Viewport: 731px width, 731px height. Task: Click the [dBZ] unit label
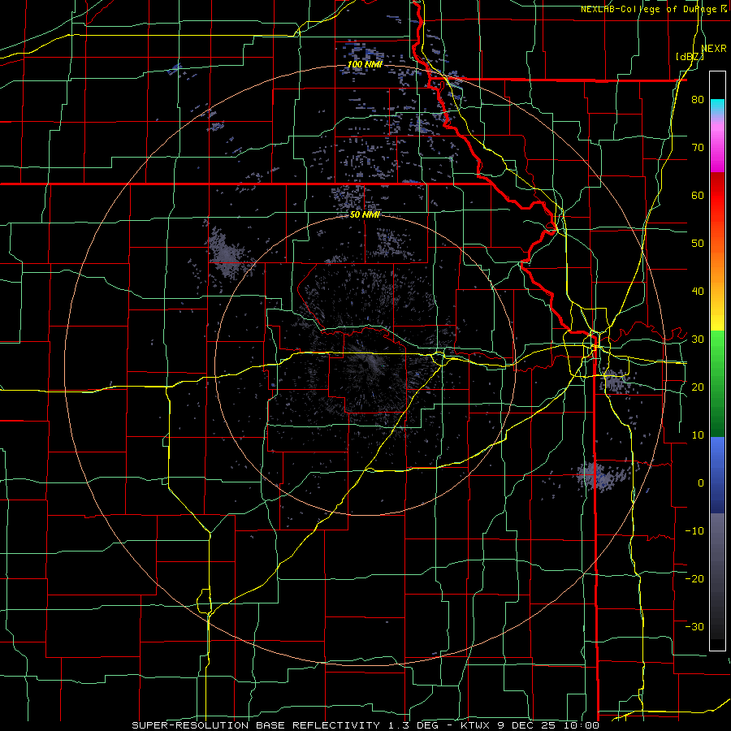[x=690, y=57]
